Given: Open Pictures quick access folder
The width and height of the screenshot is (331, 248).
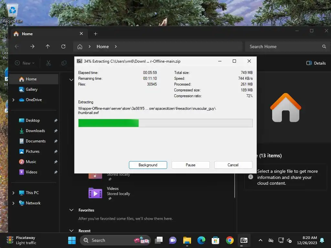Looking at the screenshot, I should point(33,151).
